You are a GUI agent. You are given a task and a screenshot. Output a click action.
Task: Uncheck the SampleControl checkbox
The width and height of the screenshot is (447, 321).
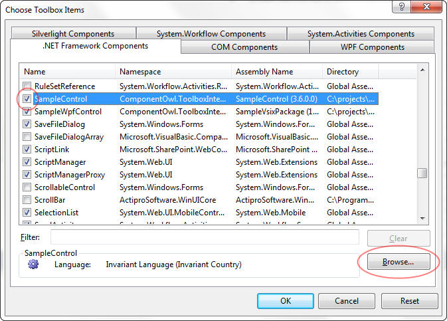[x=27, y=99]
